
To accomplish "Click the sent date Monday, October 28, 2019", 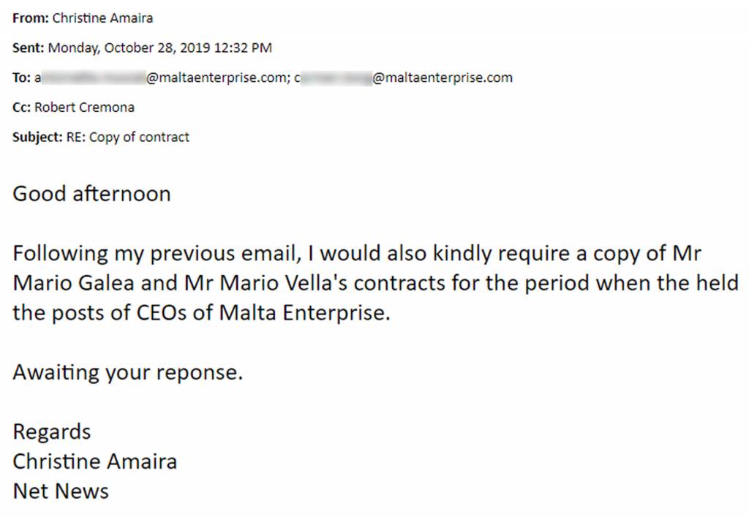I will [x=129, y=48].
